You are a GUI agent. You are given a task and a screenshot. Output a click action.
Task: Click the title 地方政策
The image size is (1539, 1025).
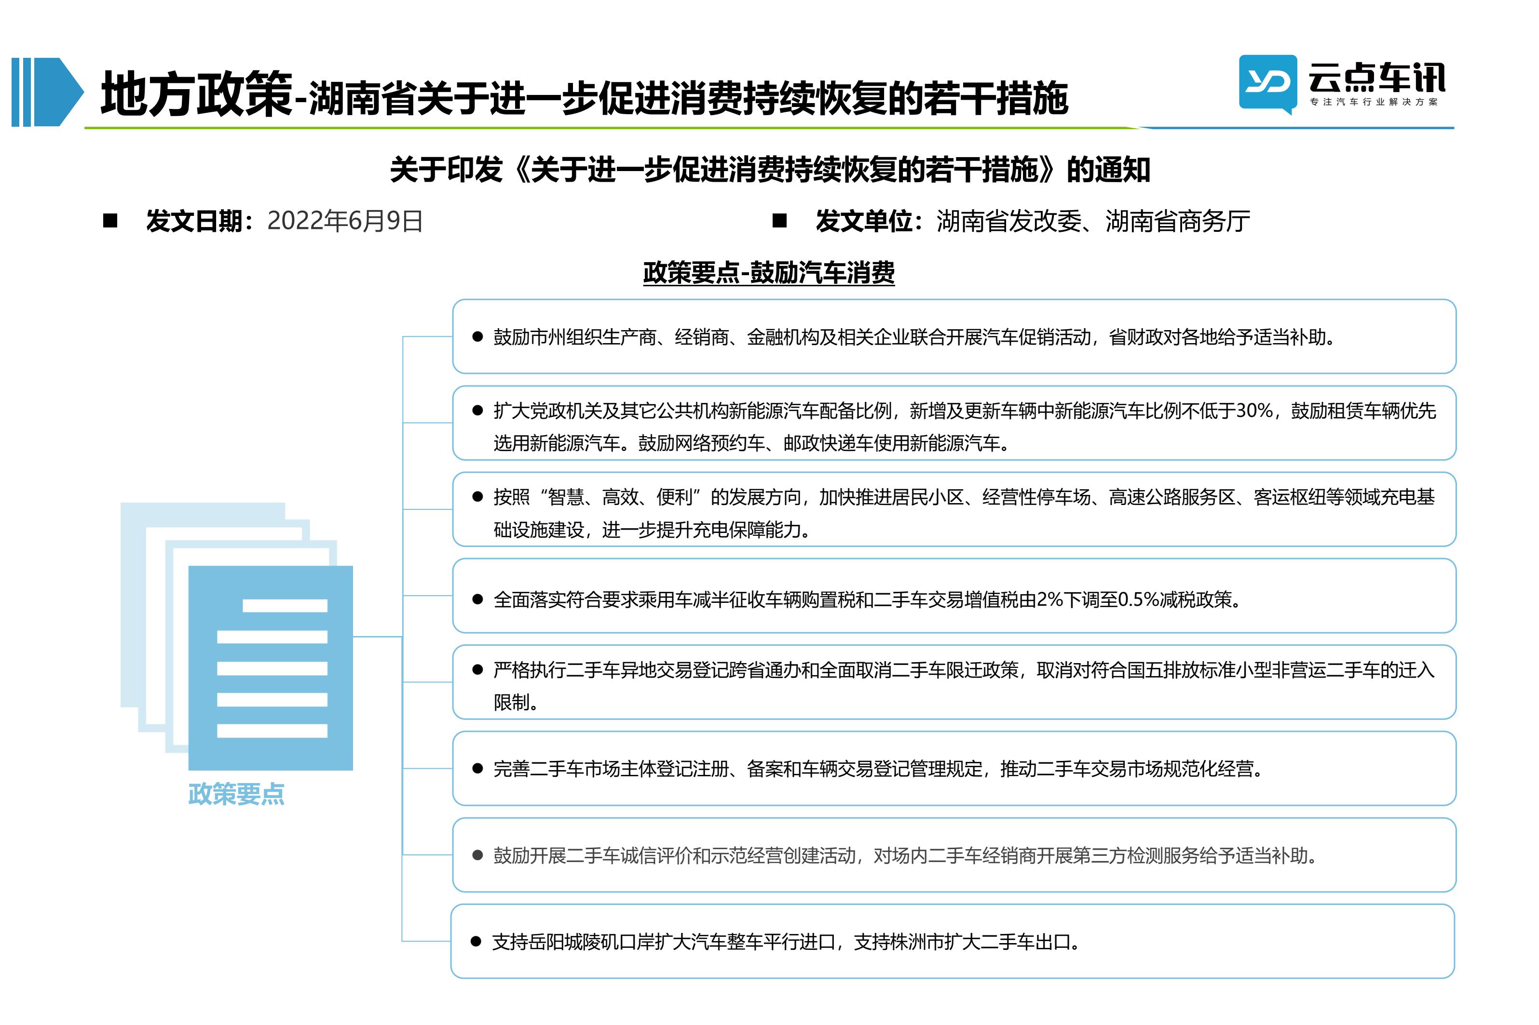[x=195, y=95]
